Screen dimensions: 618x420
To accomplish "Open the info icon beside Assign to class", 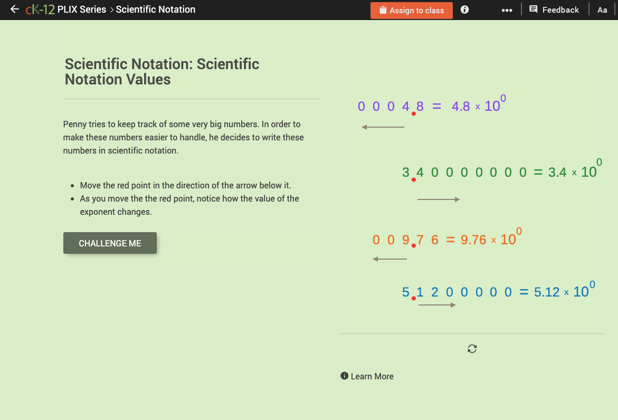I will coord(464,9).
